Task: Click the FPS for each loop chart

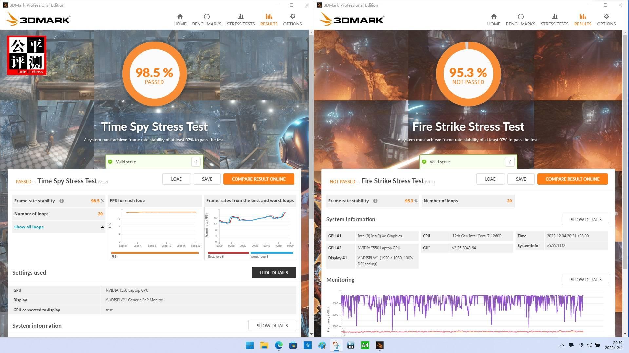Action: coord(155,233)
